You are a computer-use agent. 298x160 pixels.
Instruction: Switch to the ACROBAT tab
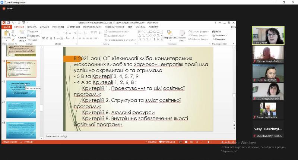(x=153, y=27)
